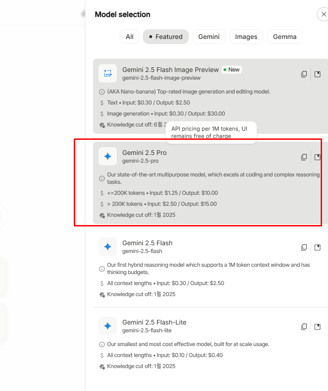The height and width of the screenshot is (391, 328).
Task: Click the gemini-2.5-flash-lite ID text
Action: pyautogui.click(x=147, y=330)
